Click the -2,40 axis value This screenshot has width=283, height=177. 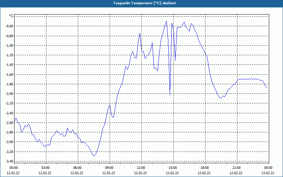pos(10,113)
